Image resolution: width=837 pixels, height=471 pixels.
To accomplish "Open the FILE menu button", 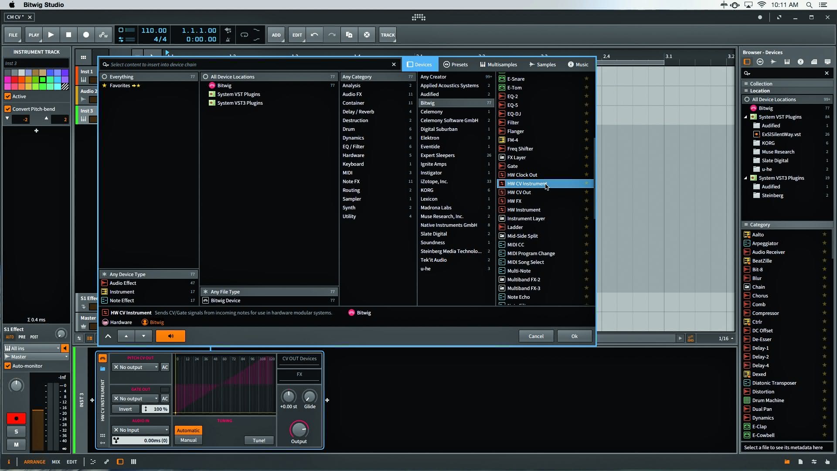I will pyautogui.click(x=13, y=35).
